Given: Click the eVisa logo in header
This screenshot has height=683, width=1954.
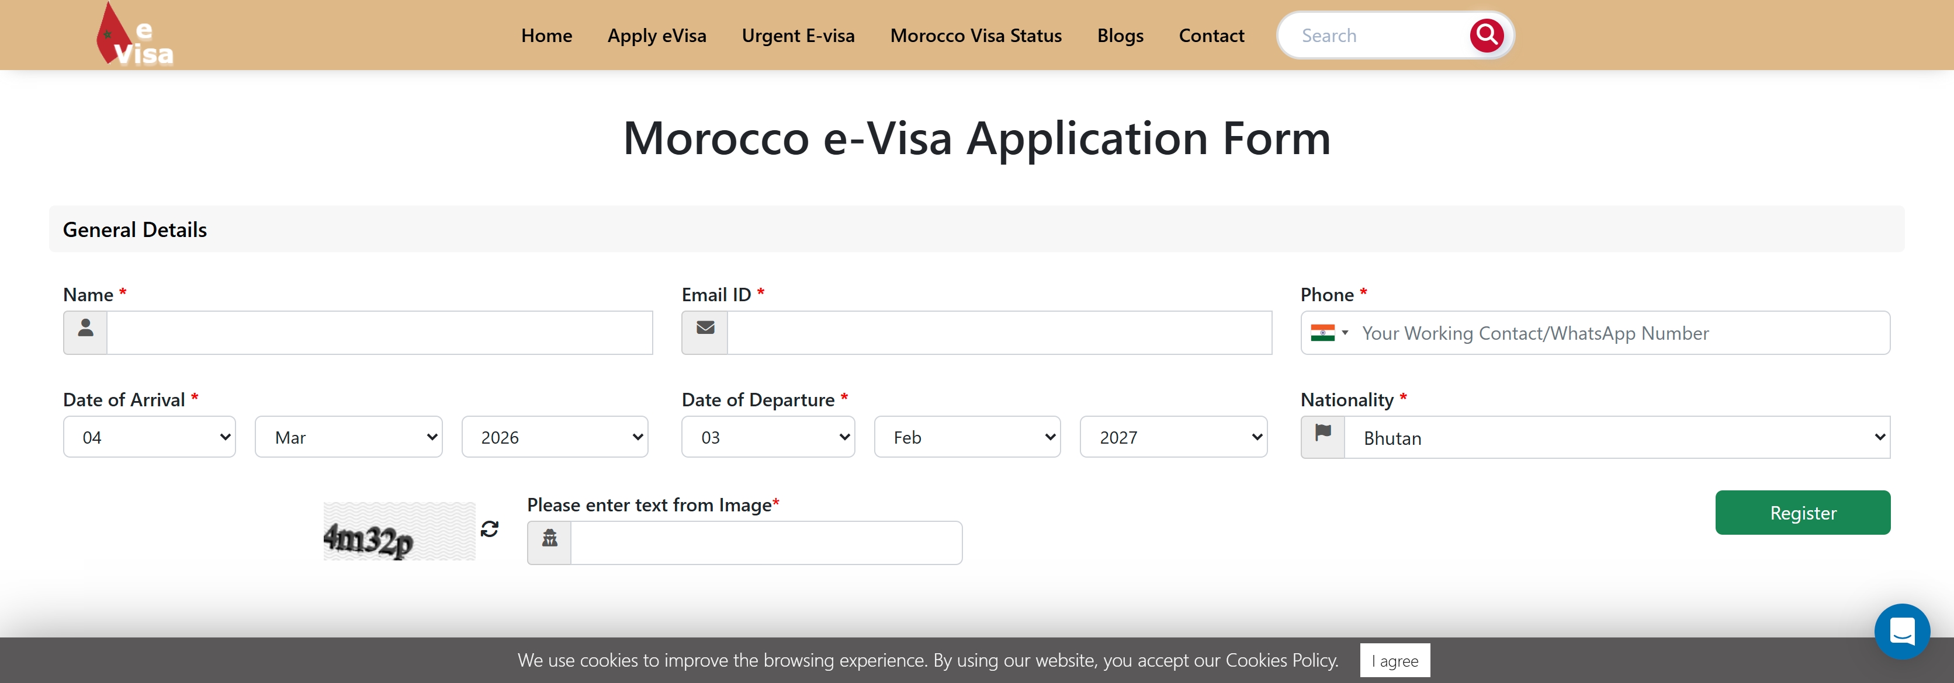Looking at the screenshot, I should [135, 36].
